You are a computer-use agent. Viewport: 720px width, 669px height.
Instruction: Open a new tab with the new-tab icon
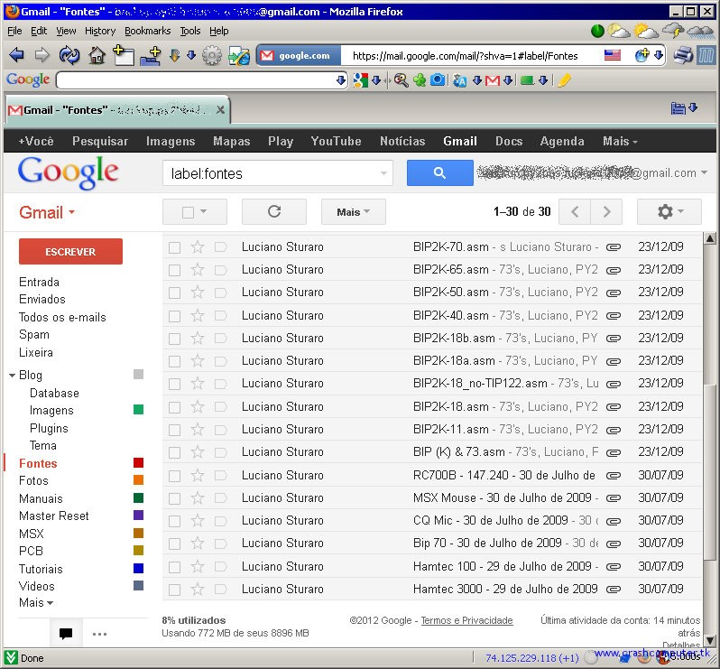pyautogui.click(x=123, y=55)
